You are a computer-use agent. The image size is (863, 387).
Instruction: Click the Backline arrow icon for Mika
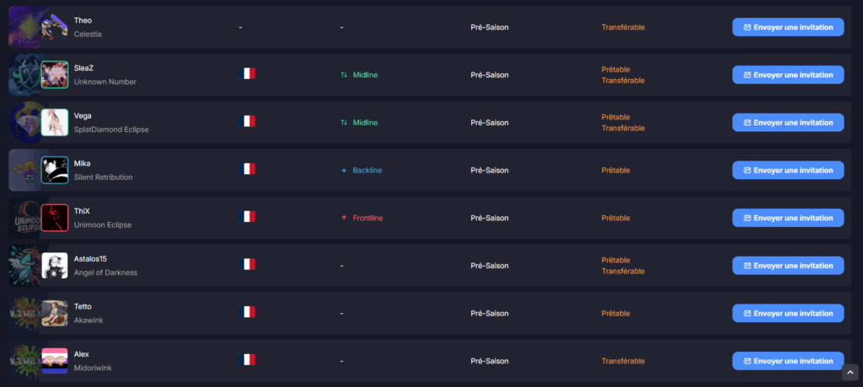tap(344, 170)
